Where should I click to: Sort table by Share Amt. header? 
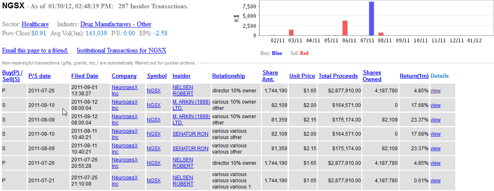tap(270, 76)
